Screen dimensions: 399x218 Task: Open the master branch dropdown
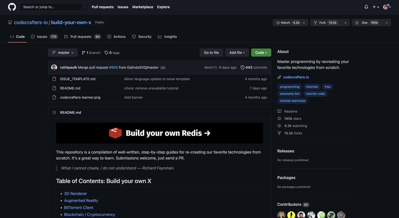(x=63, y=52)
